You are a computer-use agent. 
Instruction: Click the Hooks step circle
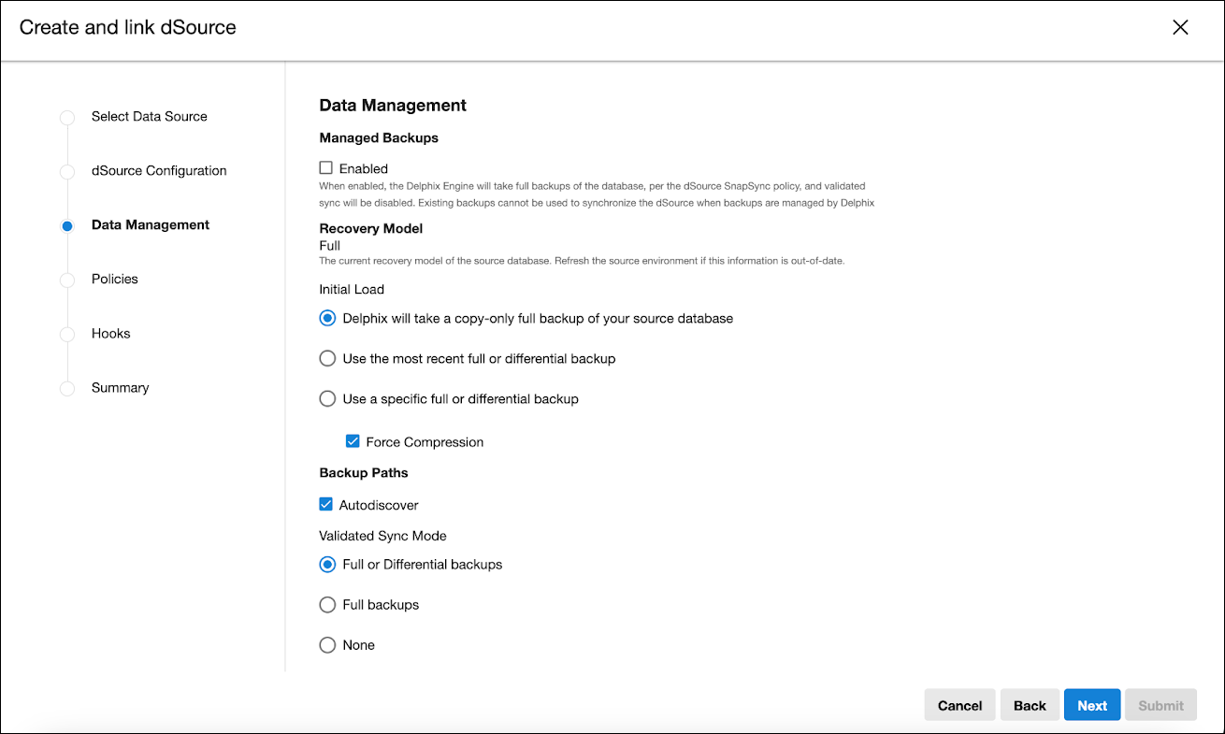click(67, 335)
